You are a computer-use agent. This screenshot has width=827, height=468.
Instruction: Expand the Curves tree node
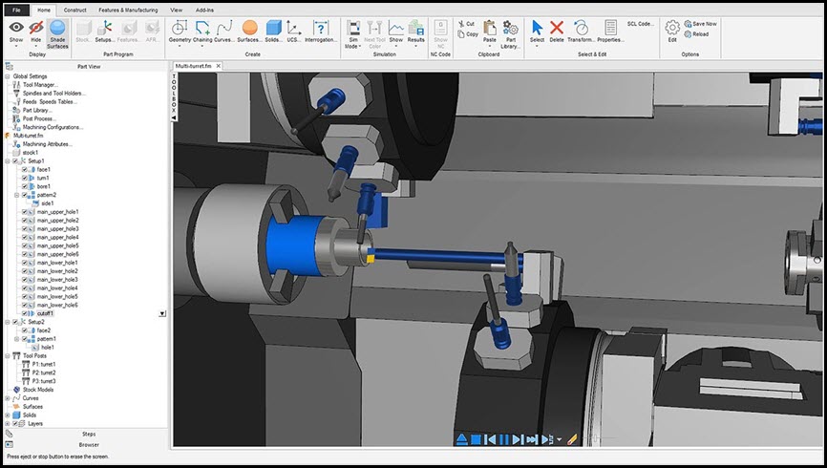pos(8,398)
